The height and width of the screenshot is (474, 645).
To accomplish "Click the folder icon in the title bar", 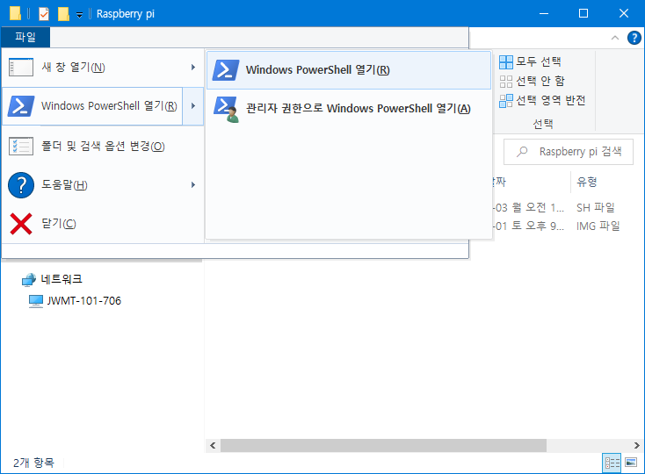I will coord(15,13).
